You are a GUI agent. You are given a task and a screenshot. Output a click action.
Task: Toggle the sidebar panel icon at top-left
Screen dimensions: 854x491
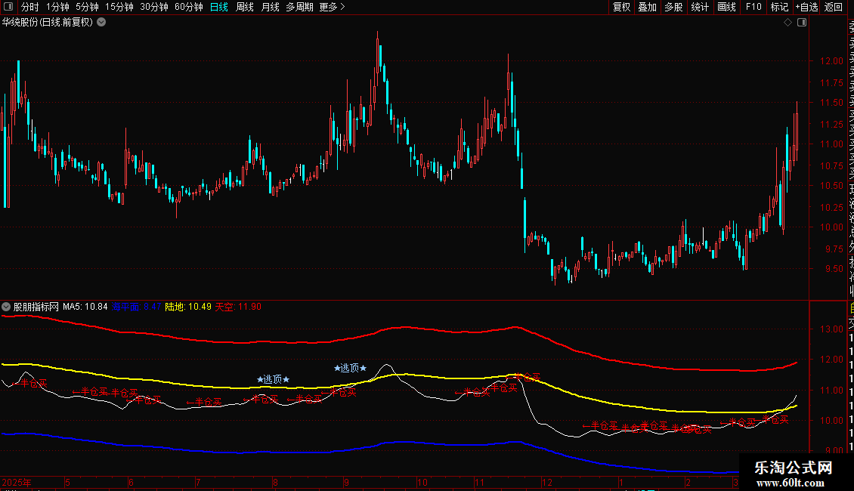tap(8, 7)
